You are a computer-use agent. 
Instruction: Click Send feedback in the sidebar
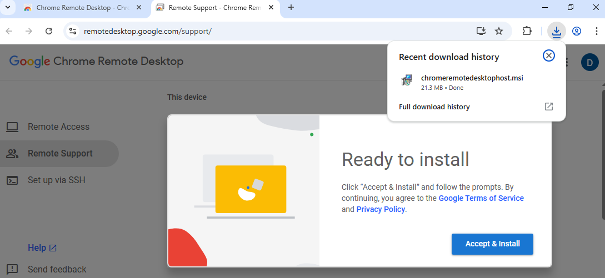pyautogui.click(x=57, y=269)
